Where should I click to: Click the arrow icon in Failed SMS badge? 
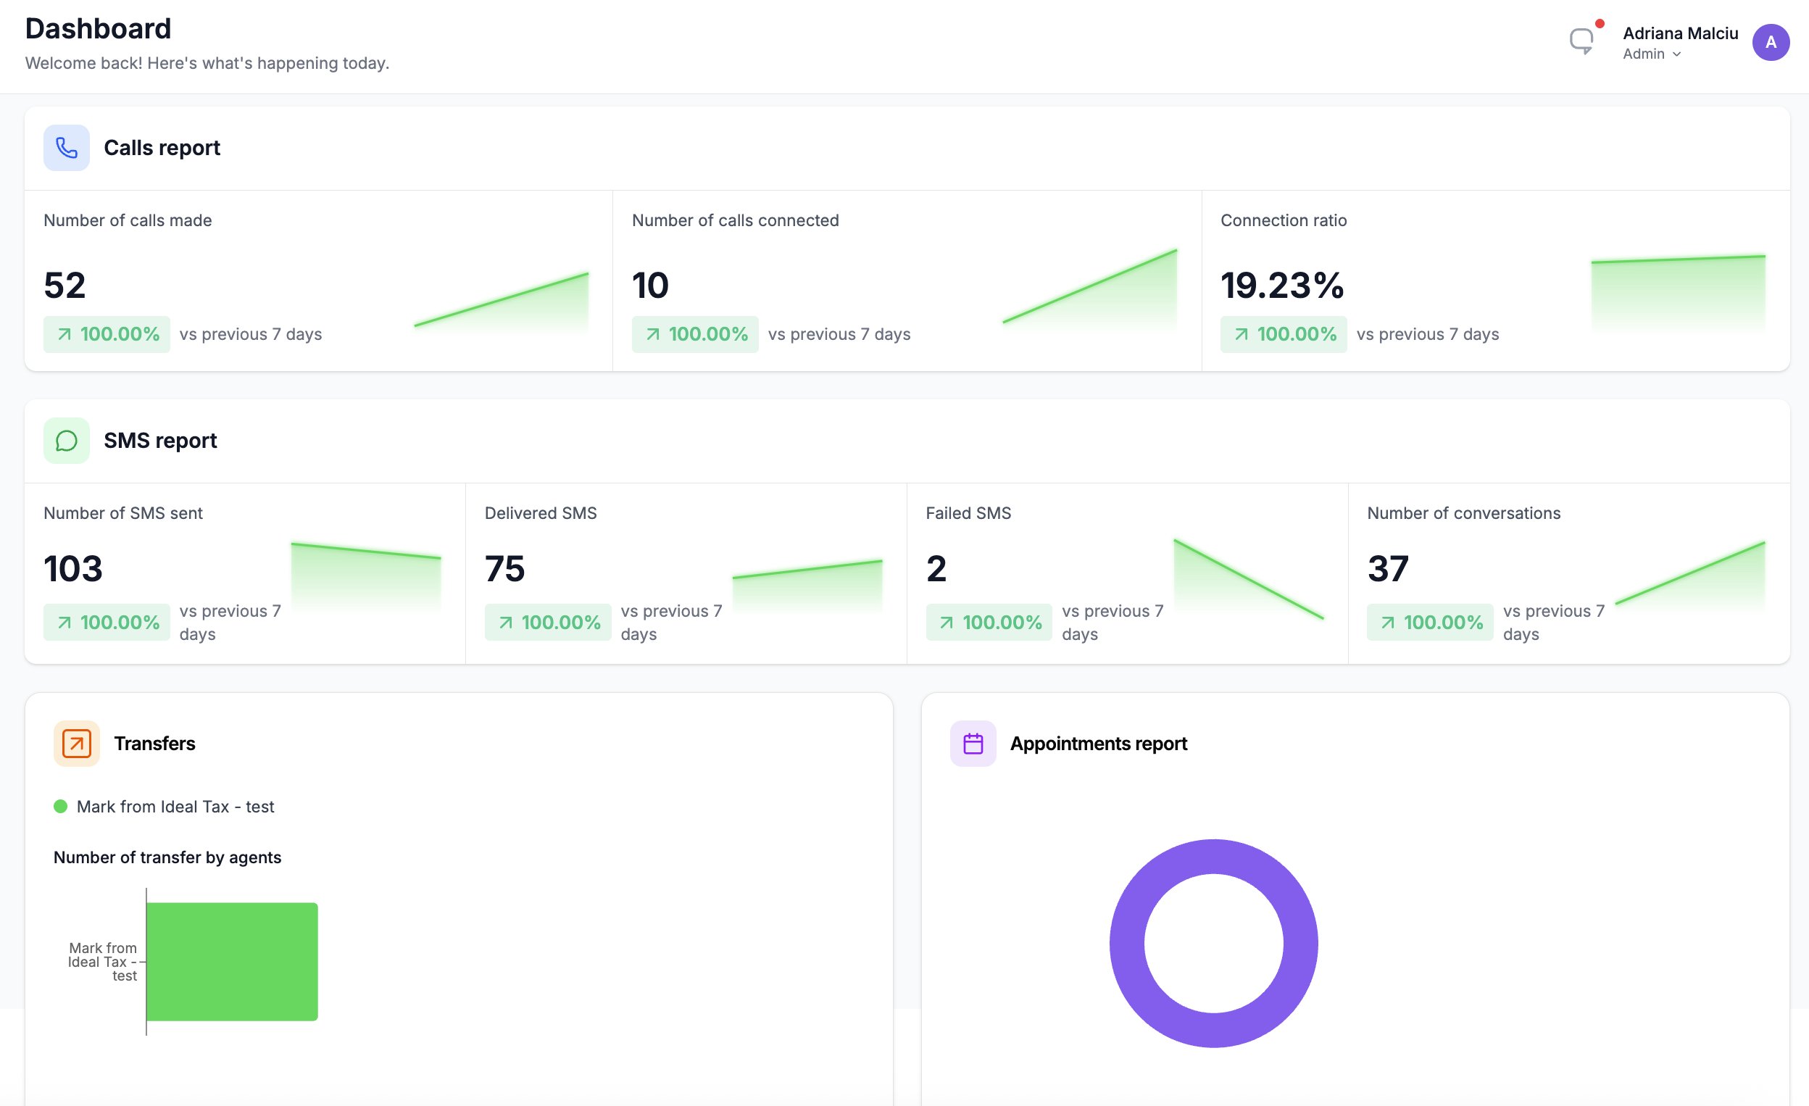click(947, 623)
